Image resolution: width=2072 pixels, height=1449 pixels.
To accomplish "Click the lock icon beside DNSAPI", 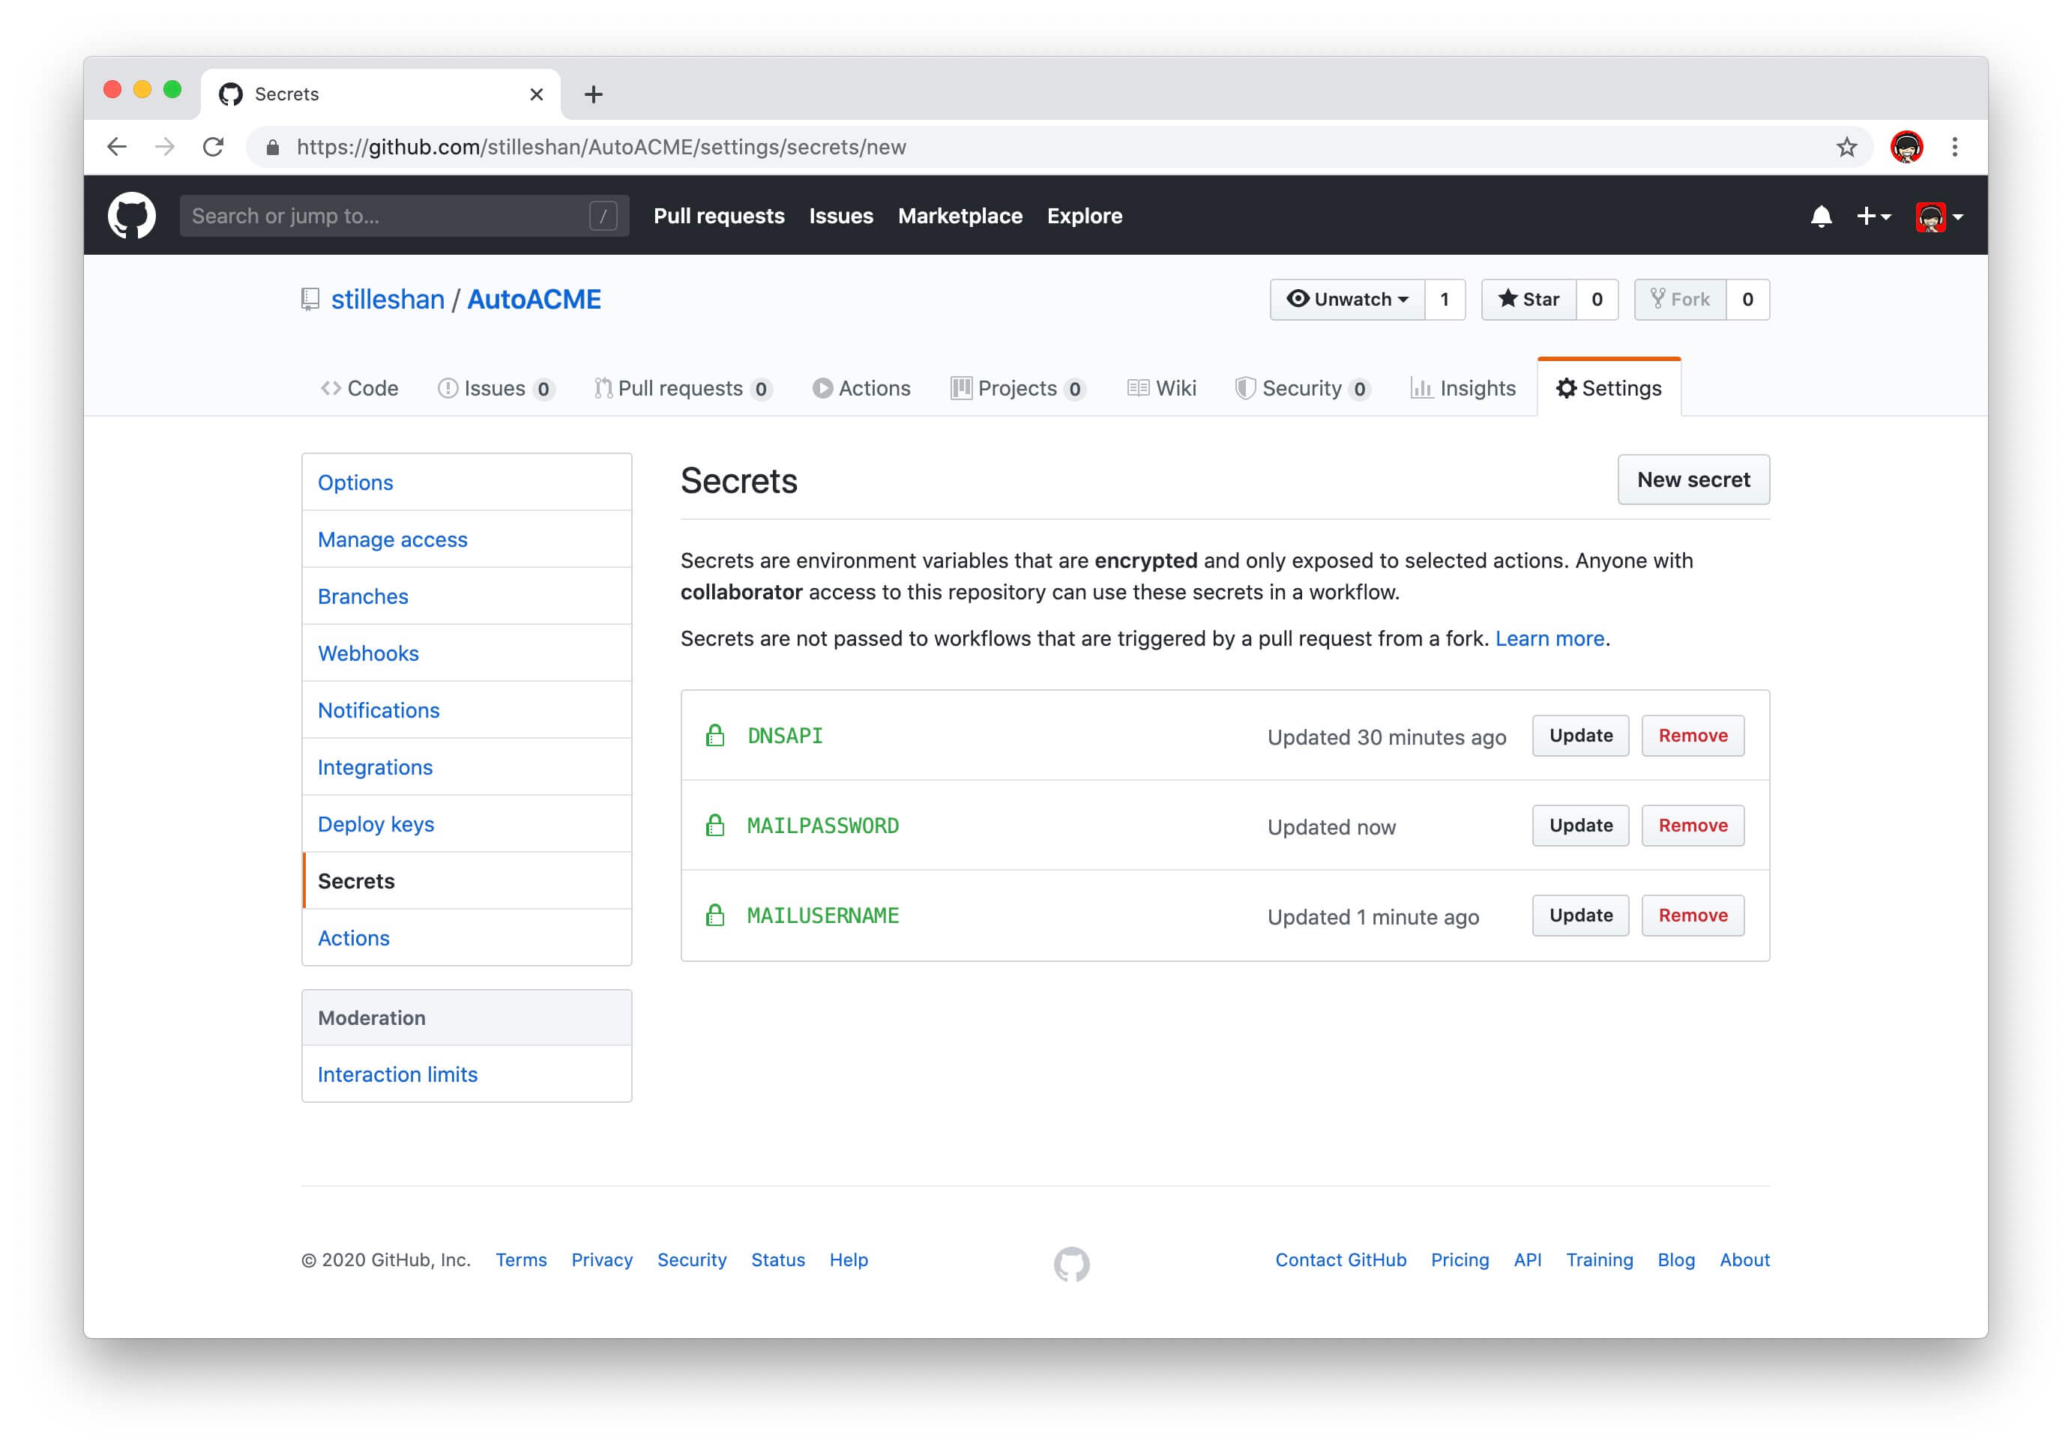I will tap(714, 735).
